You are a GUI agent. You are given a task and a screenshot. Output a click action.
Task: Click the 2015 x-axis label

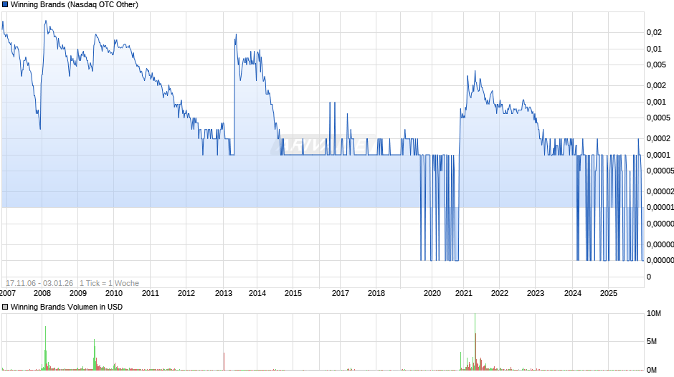point(293,293)
